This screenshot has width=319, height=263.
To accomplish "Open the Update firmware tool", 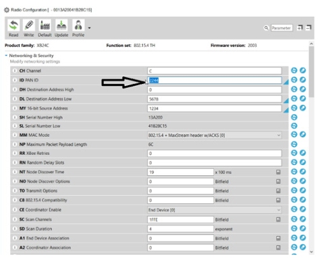I will (61, 28).
